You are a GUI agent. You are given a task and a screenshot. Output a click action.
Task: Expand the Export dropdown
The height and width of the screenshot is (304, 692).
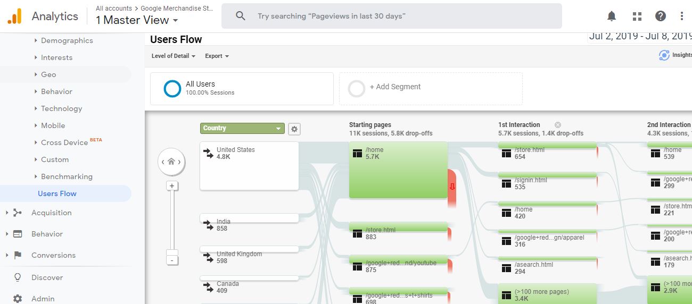[217, 56]
